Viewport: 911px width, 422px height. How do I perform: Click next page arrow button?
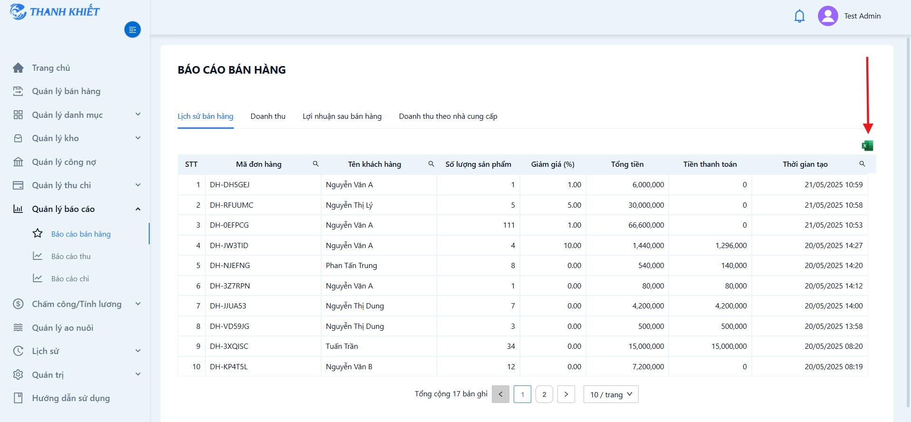coord(566,394)
